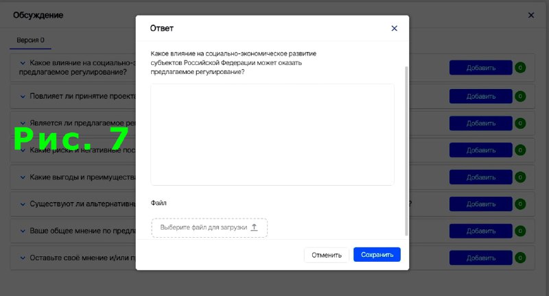Viewport: 549px width, 296px height.
Task: Click the 'Файл' label in the dialog
Action: tap(159, 203)
